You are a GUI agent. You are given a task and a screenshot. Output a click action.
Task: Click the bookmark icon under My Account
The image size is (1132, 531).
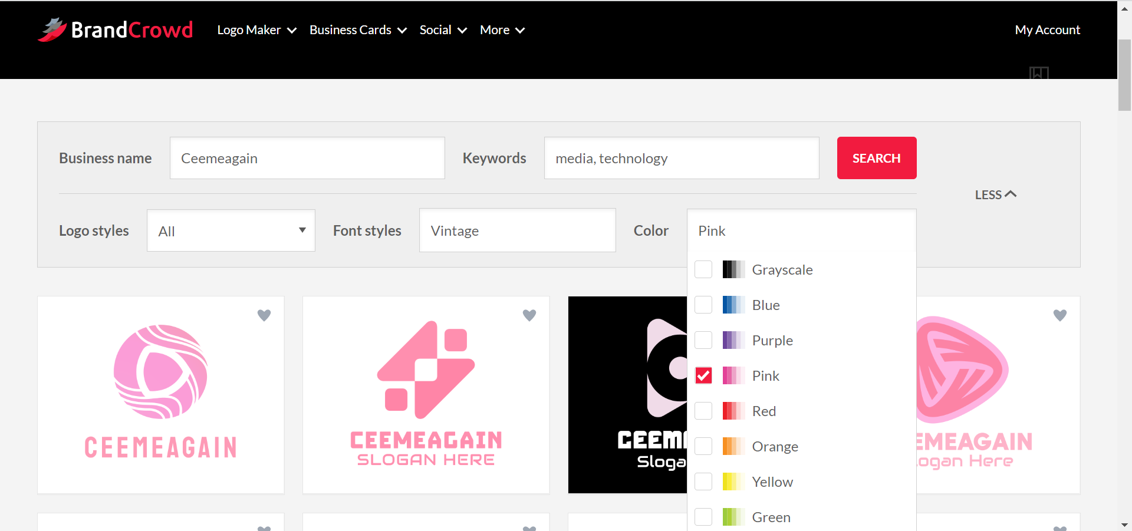[1038, 73]
